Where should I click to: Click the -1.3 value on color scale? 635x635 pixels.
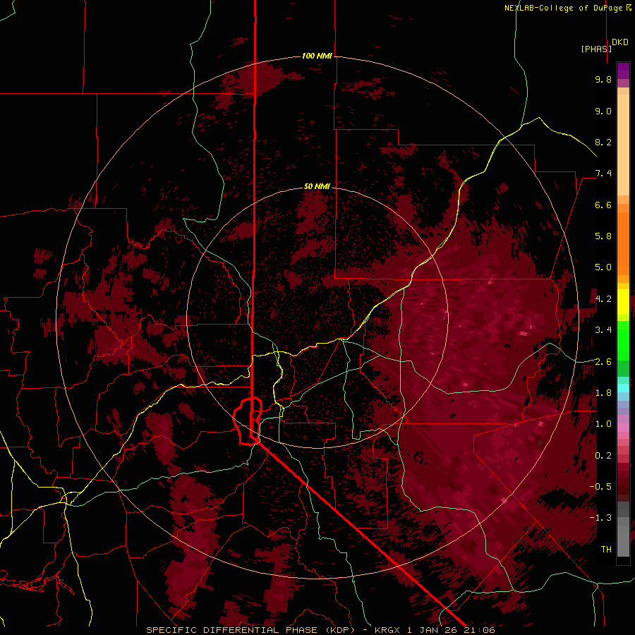[600, 518]
